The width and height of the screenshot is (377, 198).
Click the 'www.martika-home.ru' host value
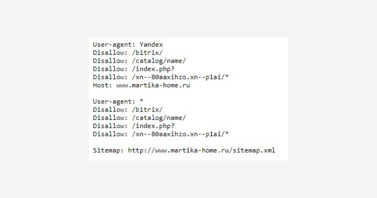click(153, 85)
